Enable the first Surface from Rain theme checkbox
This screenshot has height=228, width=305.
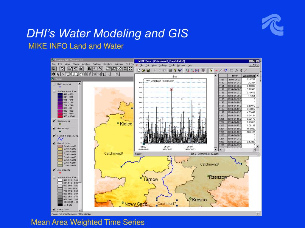tap(54, 91)
